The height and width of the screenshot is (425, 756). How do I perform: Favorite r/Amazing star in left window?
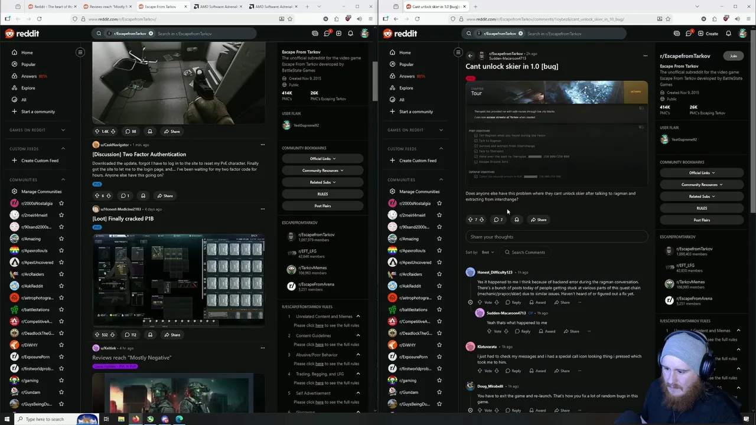click(61, 239)
